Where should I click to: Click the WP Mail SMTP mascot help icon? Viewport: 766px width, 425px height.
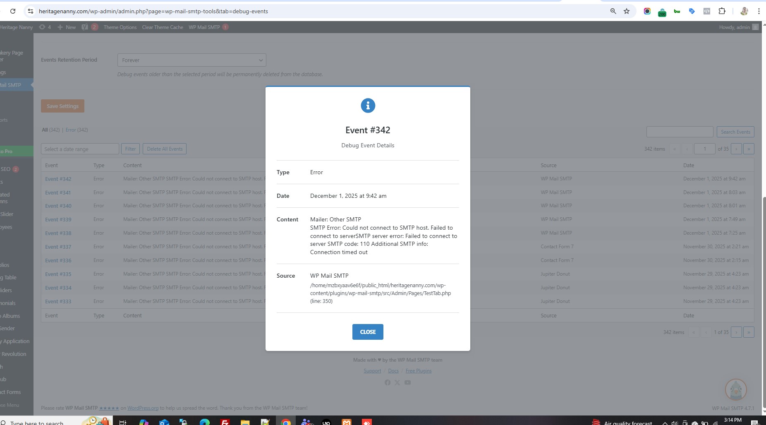735,389
